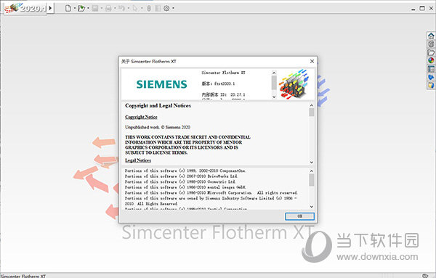The width and height of the screenshot is (436, 278).
Task: Click OK to dismiss the About dialog
Action: 299,216
